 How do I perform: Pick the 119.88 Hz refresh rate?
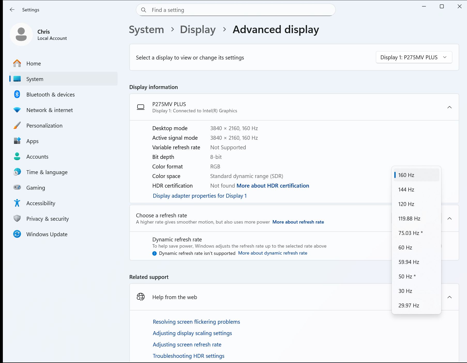click(x=409, y=219)
